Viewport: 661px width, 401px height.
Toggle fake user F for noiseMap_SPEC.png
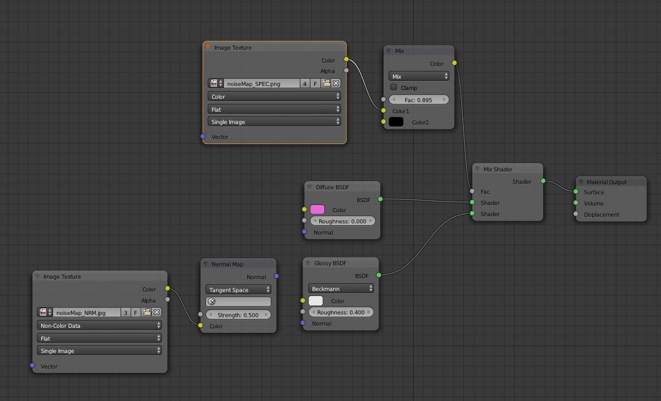(315, 83)
